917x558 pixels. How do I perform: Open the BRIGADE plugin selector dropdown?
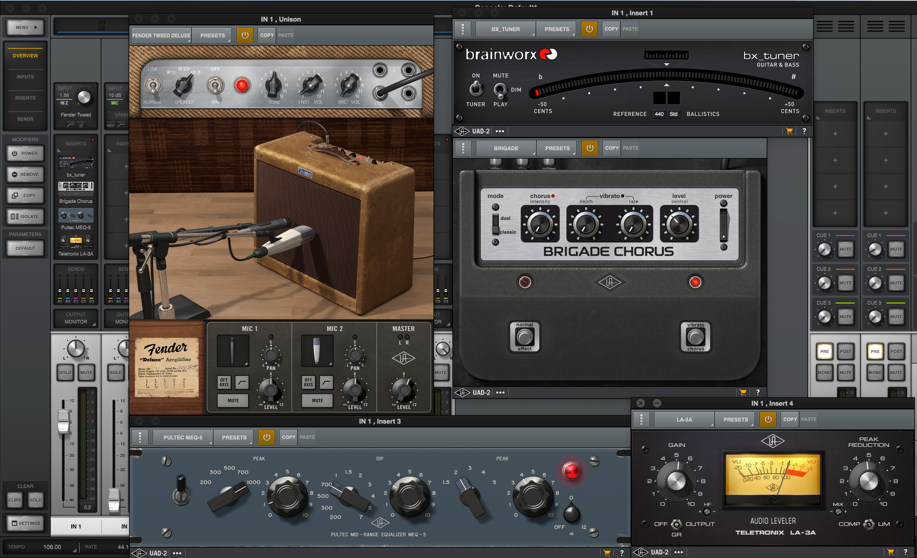[x=505, y=148]
